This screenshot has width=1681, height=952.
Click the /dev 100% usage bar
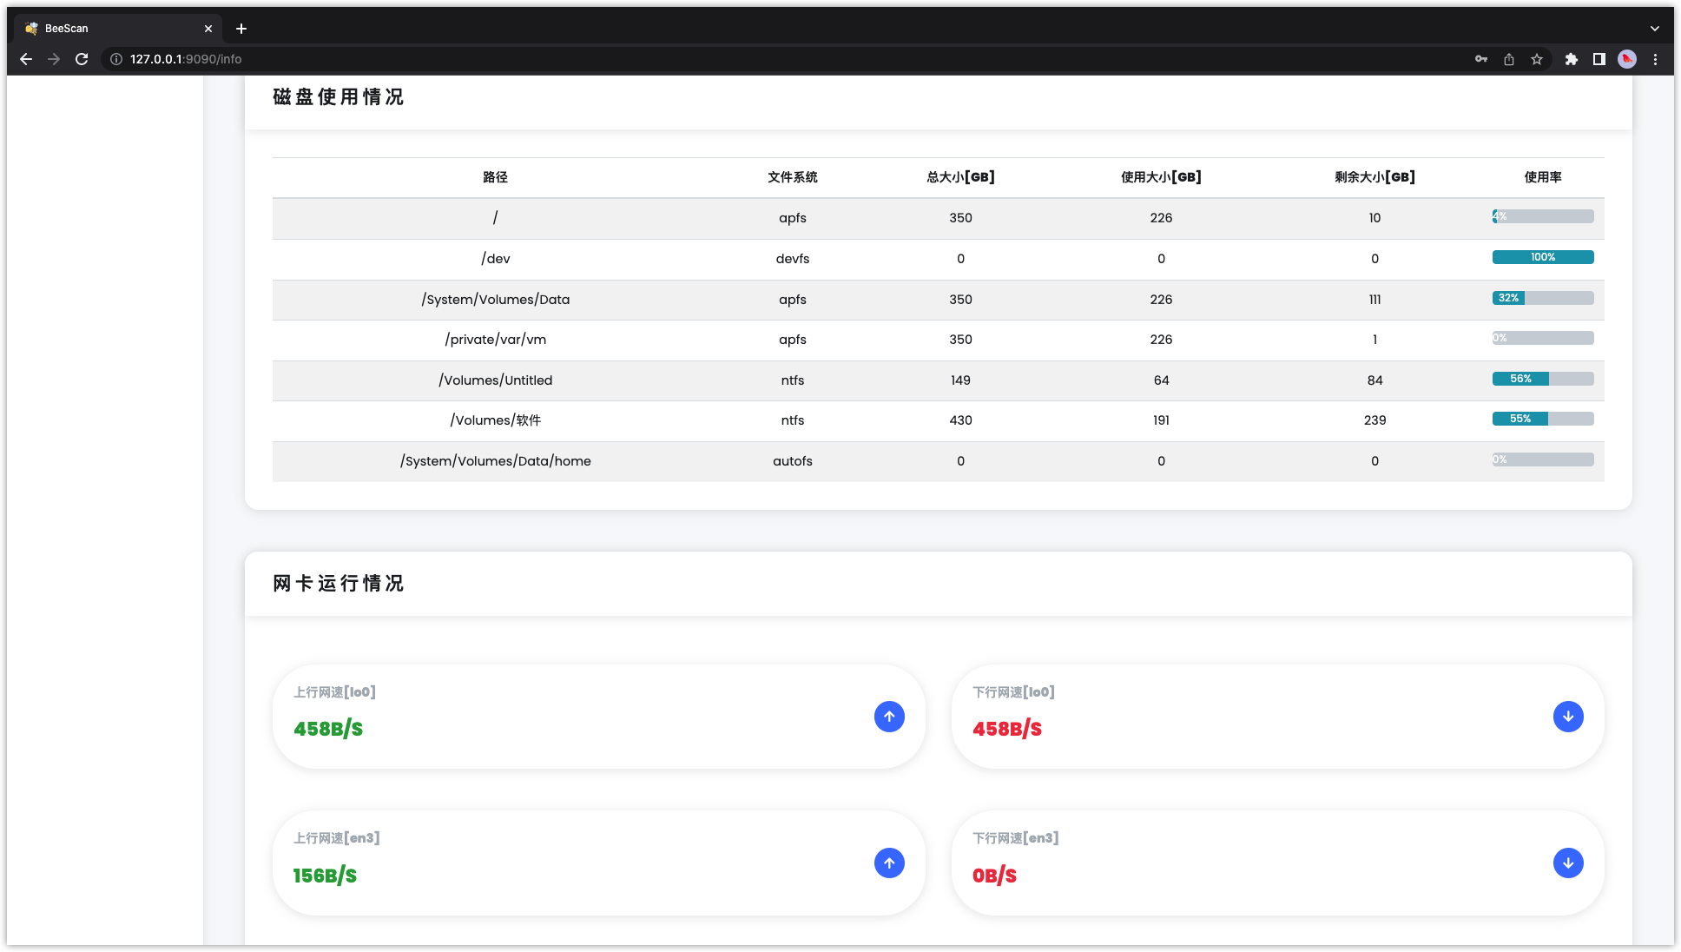(1542, 257)
